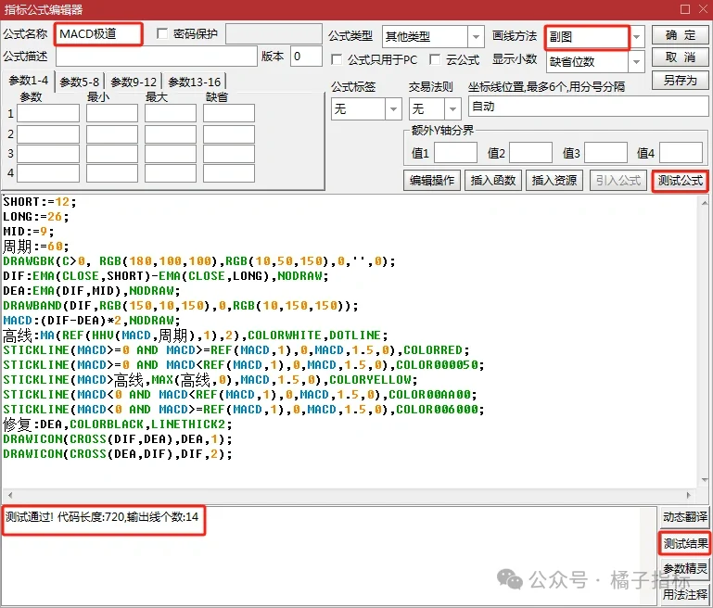Click the disabled 引入公式 button
The width and height of the screenshot is (713, 608).
pyautogui.click(x=618, y=181)
